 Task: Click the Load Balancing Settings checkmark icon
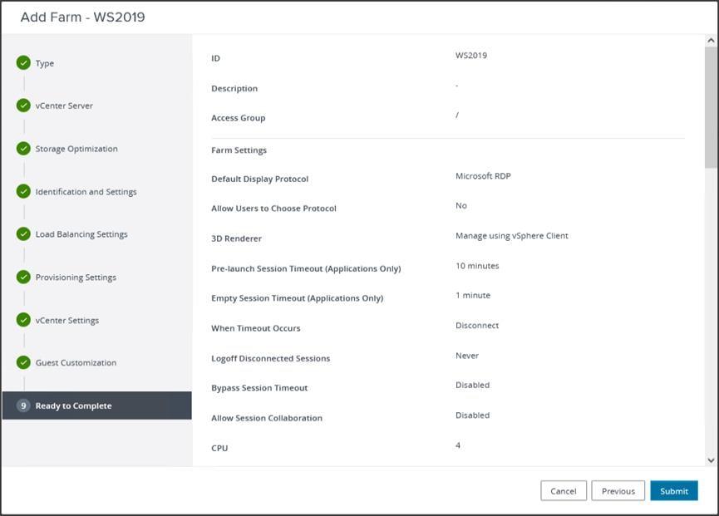[x=23, y=234]
